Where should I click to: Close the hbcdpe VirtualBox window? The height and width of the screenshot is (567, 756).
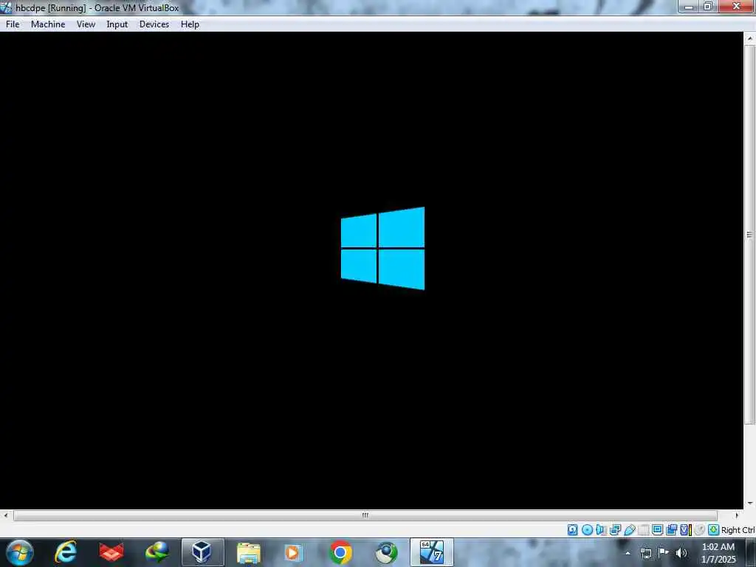coord(736,7)
